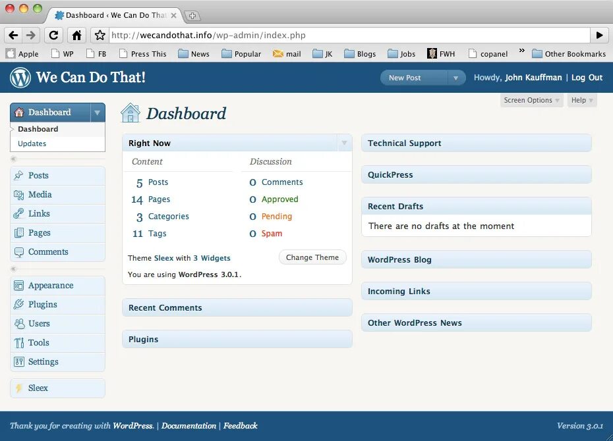
Task: Expand the Technical Support widget
Action: click(x=476, y=143)
